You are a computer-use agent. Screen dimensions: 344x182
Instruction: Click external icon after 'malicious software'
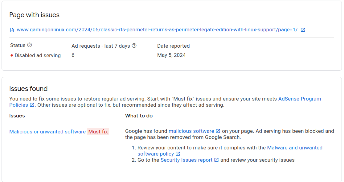pyautogui.click(x=218, y=131)
